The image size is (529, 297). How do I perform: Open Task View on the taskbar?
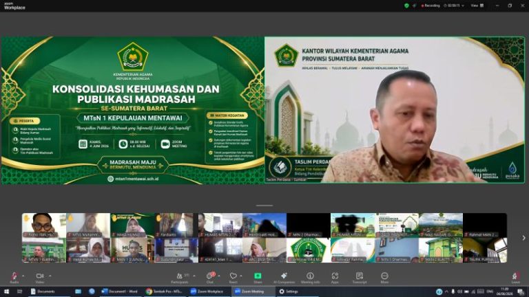pos(19,291)
